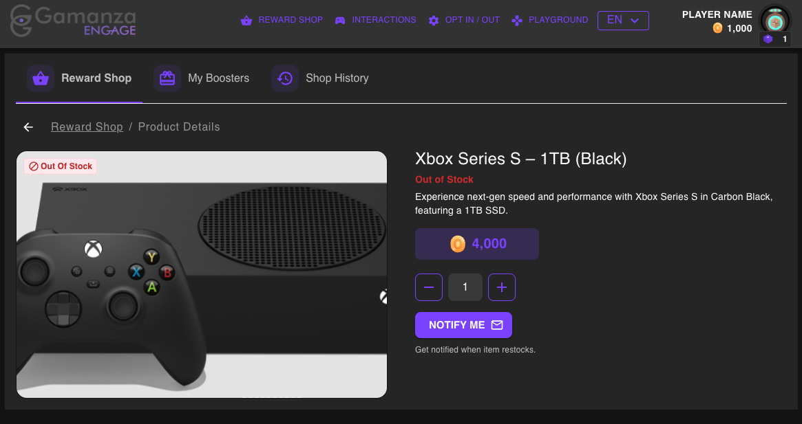802x424 pixels.
Task: Click the quantity input field
Action: coord(465,287)
